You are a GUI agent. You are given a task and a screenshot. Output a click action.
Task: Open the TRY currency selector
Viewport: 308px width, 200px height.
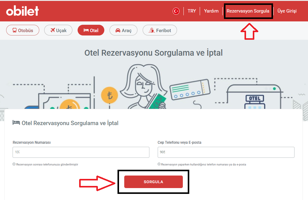point(192,11)
